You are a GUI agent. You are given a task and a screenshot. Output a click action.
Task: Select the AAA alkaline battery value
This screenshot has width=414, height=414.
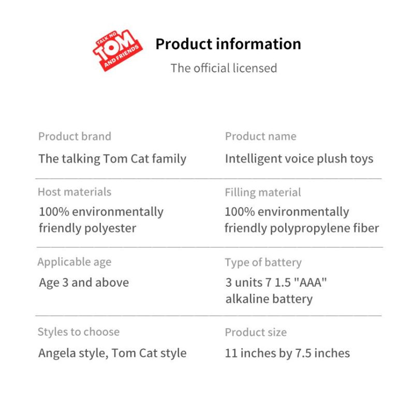[x=276, y=291]
